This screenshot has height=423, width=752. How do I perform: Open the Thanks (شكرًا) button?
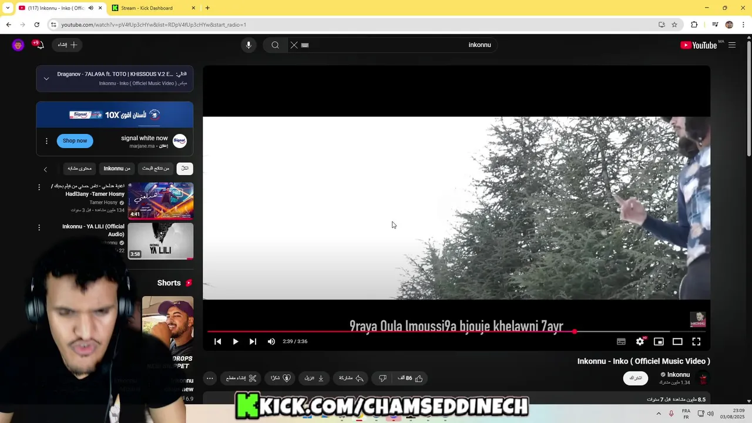280,378
